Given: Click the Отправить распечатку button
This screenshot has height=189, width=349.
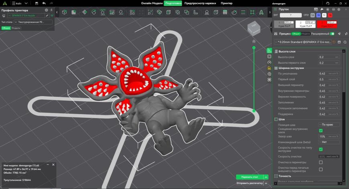Looking at the screenshot, I should click(250, 183).
